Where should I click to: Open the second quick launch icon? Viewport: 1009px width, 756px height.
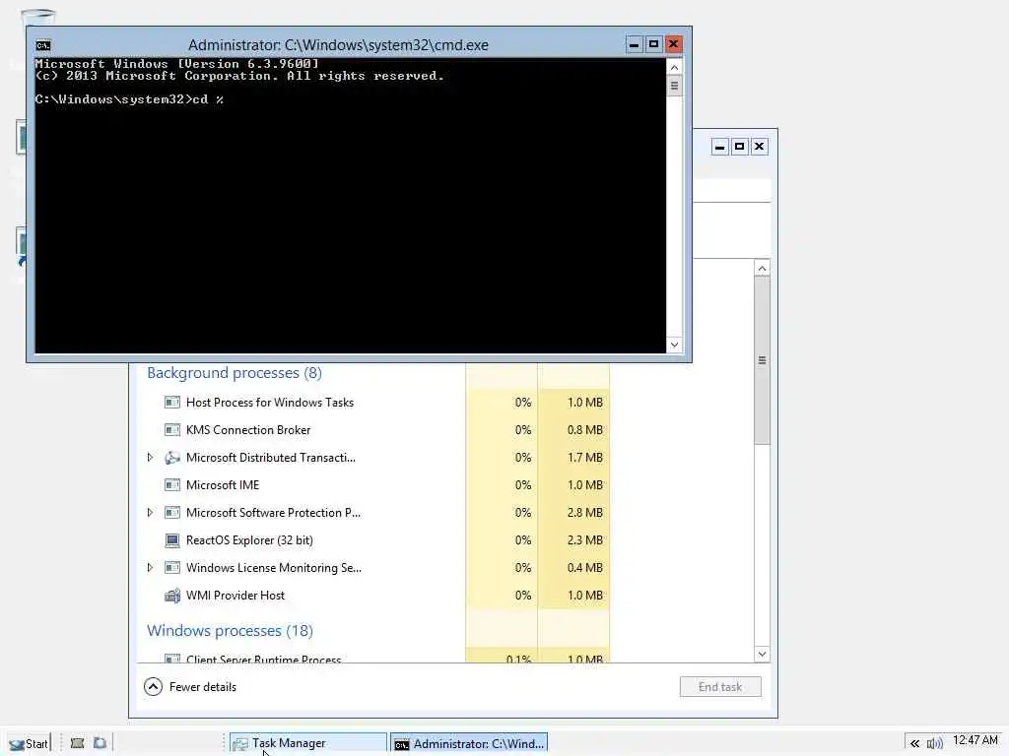pyautogui.click(x=100, y=743)
